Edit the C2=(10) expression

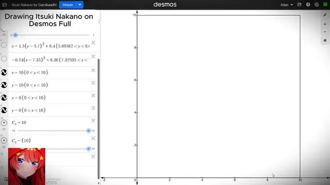click(21, 140)
